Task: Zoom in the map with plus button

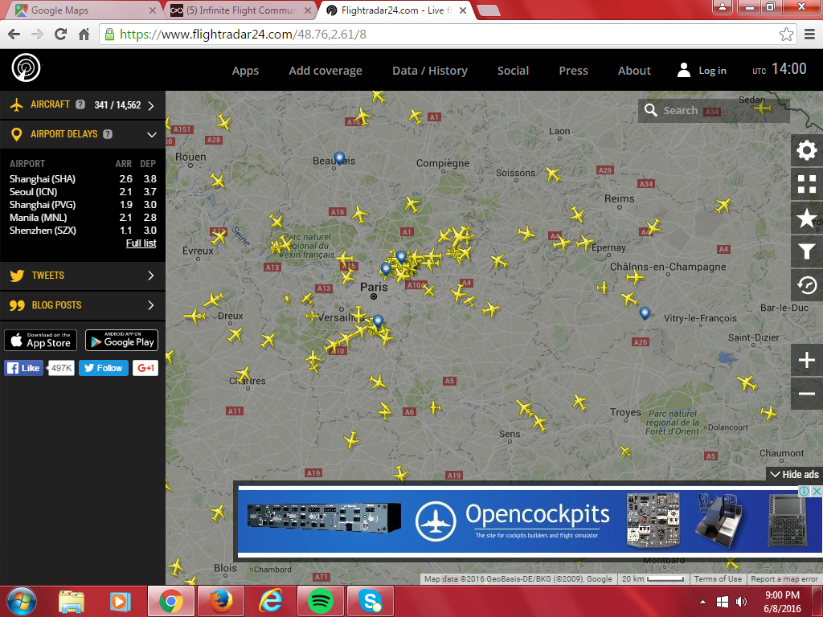Action: [x=807, y=360]
